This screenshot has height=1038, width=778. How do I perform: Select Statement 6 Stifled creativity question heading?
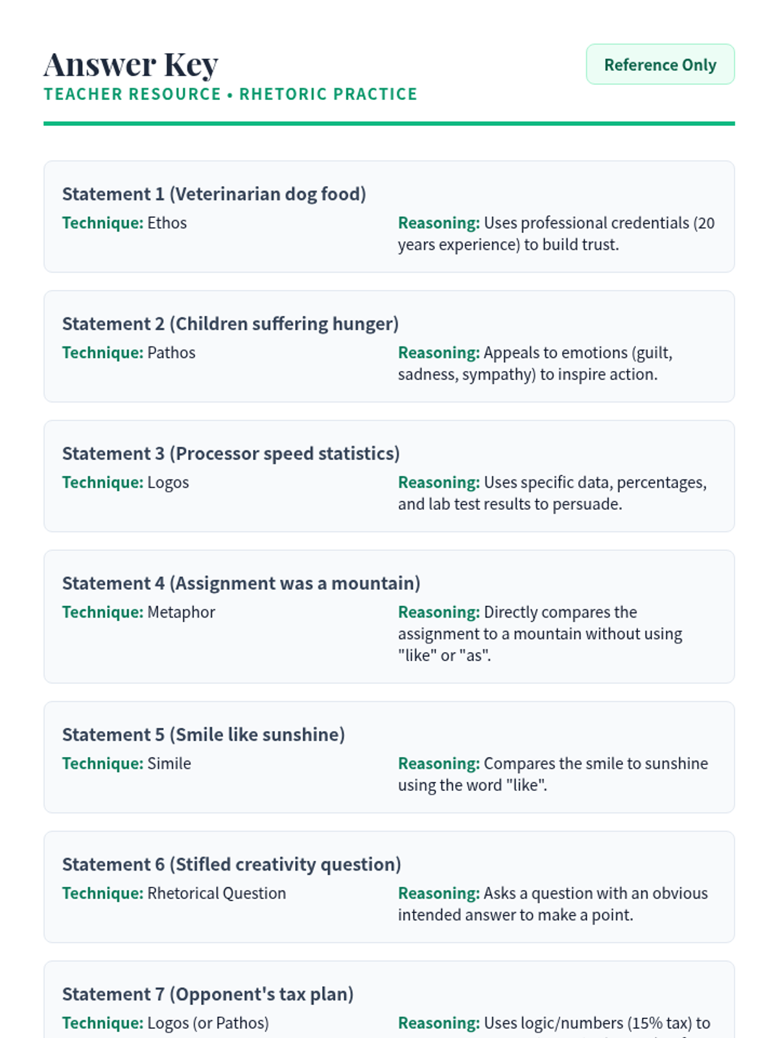coord(231,864)
